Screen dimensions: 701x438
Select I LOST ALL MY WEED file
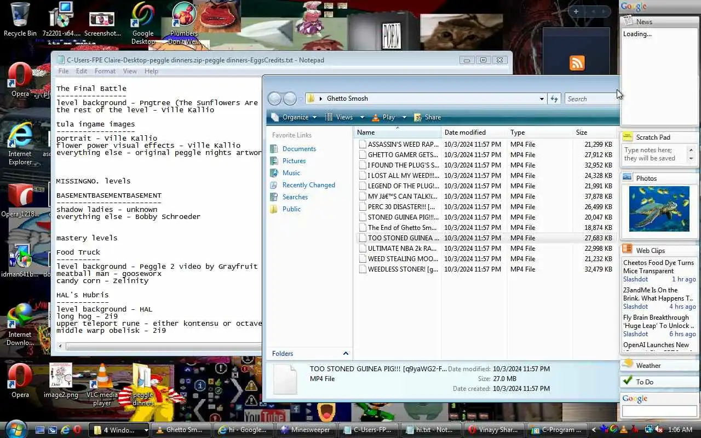click(x=399, y=176)
